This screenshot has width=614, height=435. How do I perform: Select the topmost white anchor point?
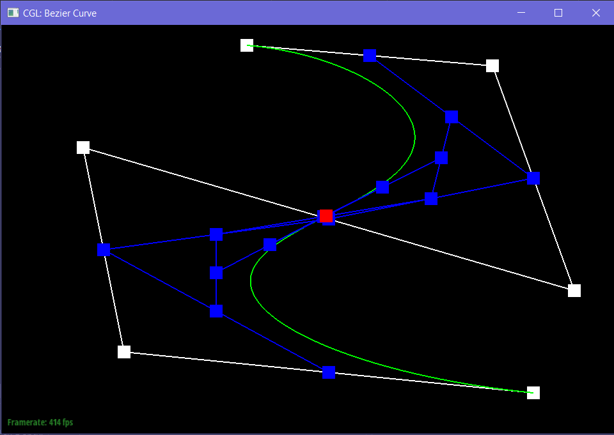tap(247, 45)
